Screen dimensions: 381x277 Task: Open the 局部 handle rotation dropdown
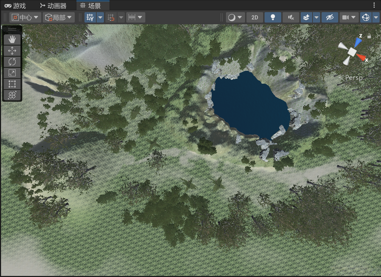pyautogui.click(x=59, y=17)
